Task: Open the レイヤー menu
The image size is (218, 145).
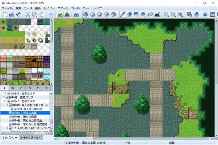Action: click(x=49, y=8)
